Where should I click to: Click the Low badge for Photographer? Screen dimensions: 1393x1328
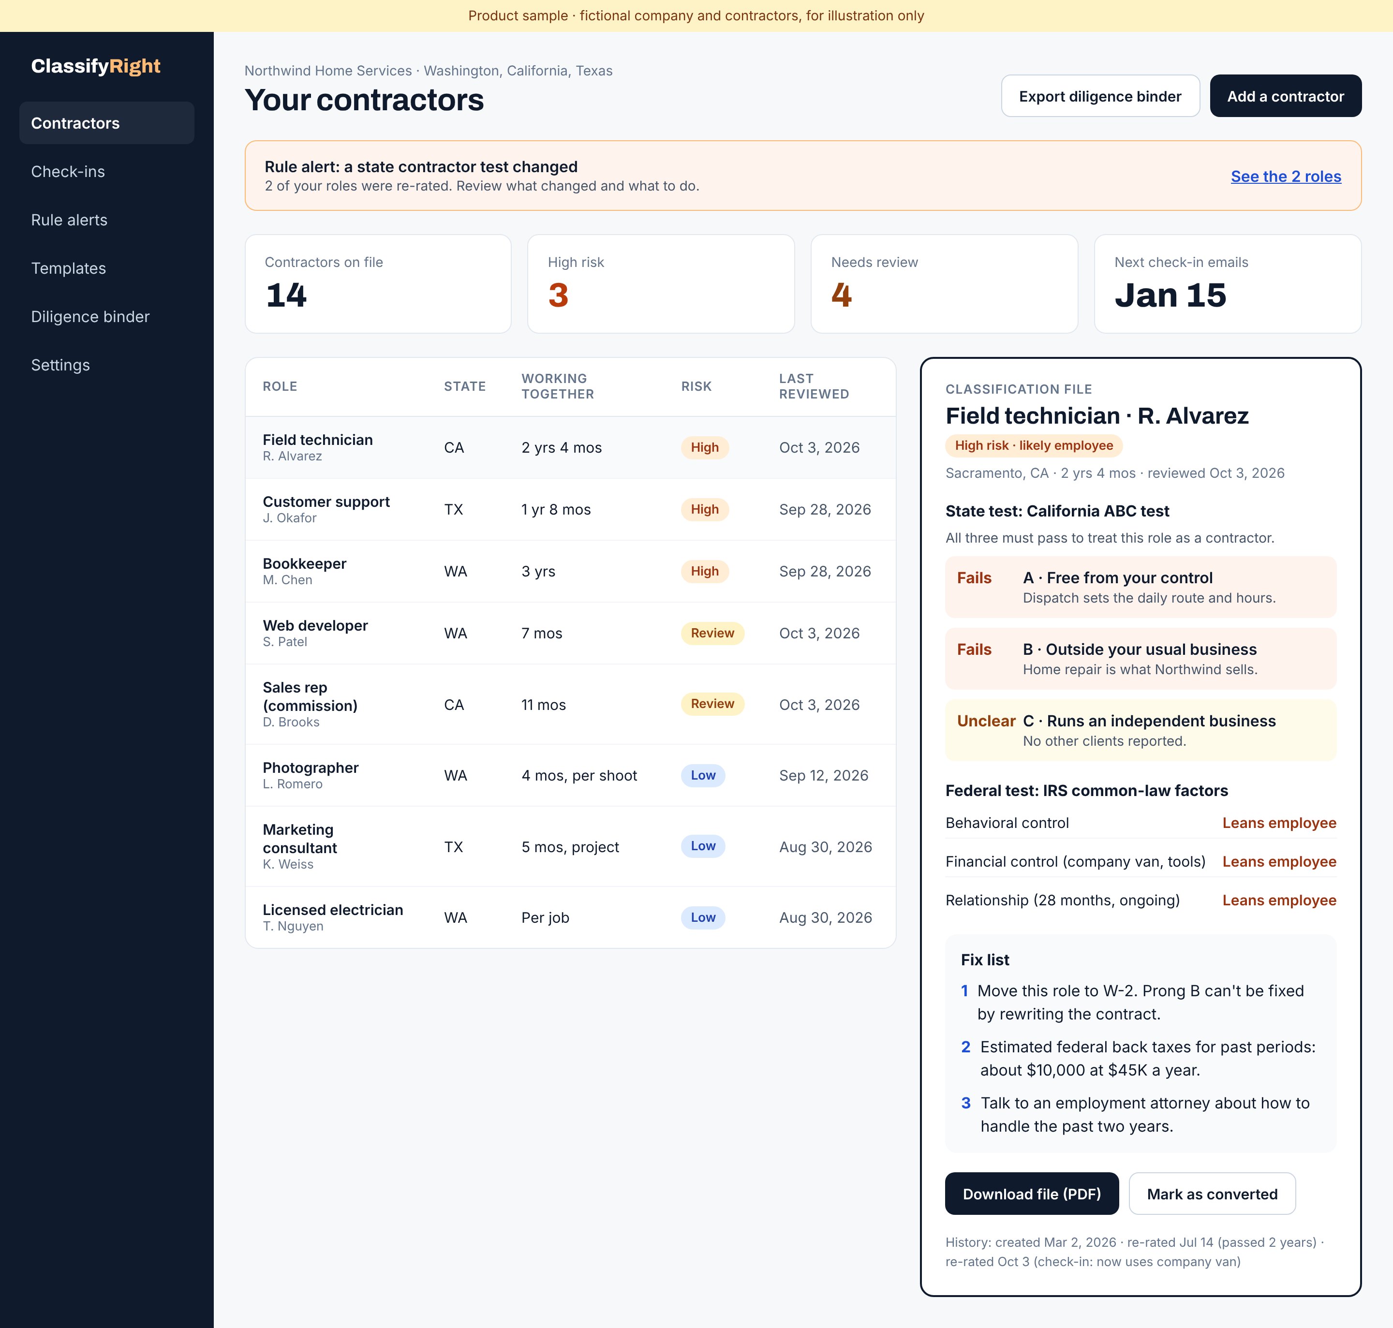[703, 775]
